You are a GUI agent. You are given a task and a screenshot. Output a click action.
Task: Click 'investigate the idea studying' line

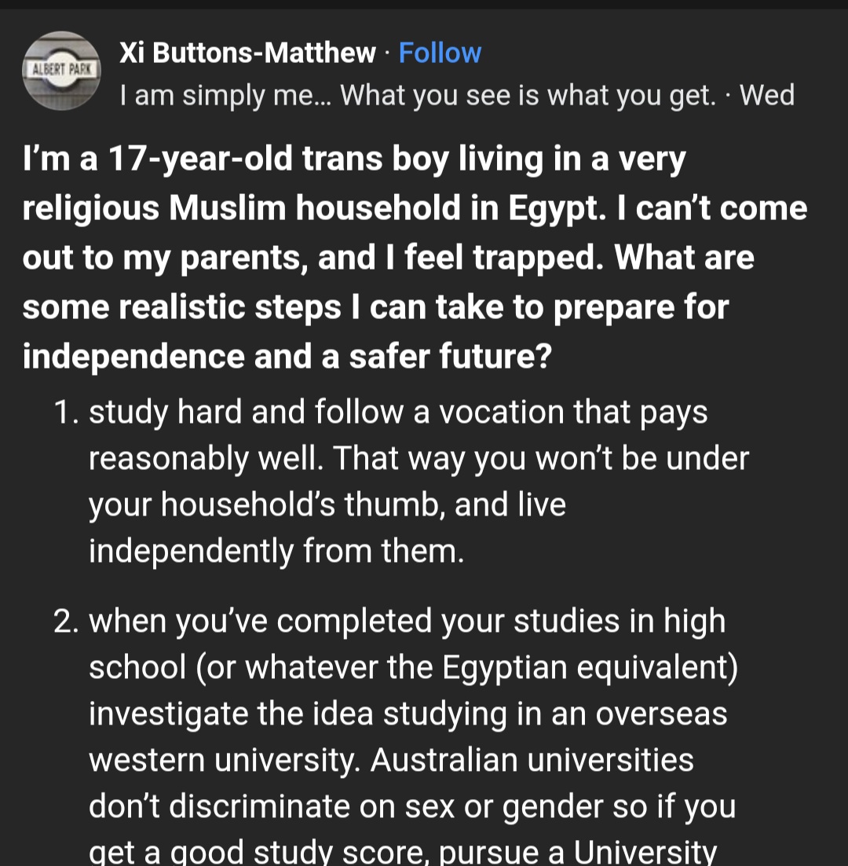pyautogui.click(x=408, y=714)
